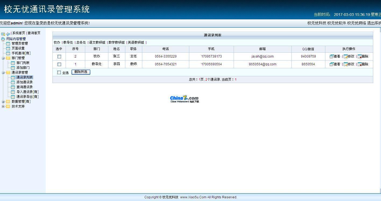The height and width of the screenshot is (201, 381).
Task: Open 查询通讯录 in the sidebar tree
Action: 24,87
